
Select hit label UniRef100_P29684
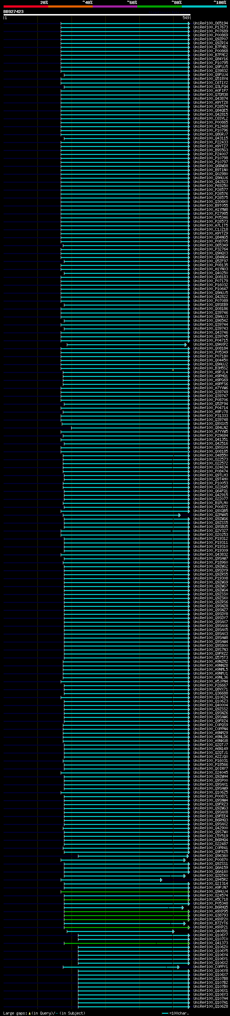[x=210, y=435]
